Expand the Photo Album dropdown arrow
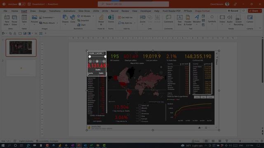 click(x=57, y=23)
